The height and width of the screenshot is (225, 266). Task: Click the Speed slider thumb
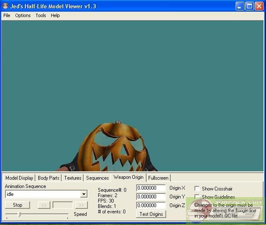click(x=20, y=214)
